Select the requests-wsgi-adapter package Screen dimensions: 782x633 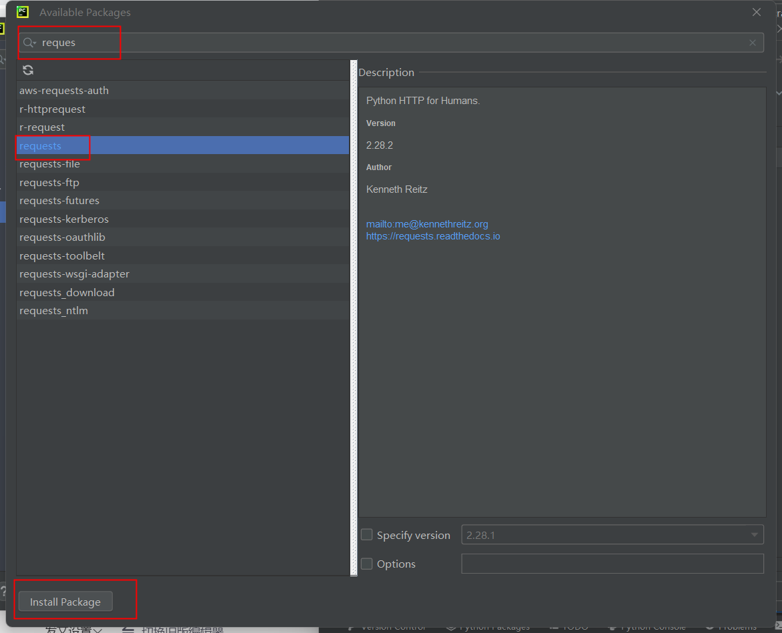tap(183, 274)
